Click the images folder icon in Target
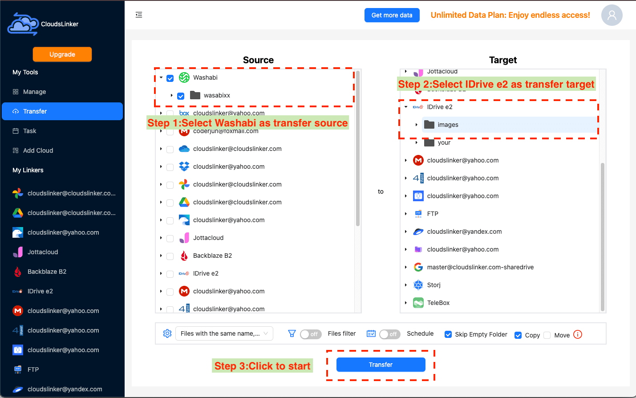Screen dimensions: 636x398 click(429, 124)
